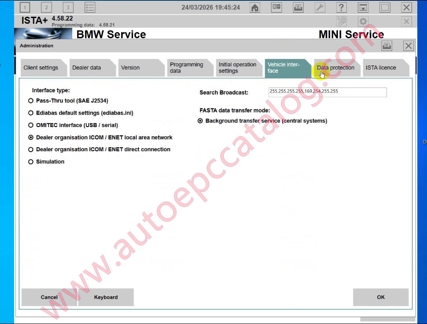The height and width of the screenshot is (324, 427).
Task: Click the wrench service tools icon
Action: [x=319, y=7]
